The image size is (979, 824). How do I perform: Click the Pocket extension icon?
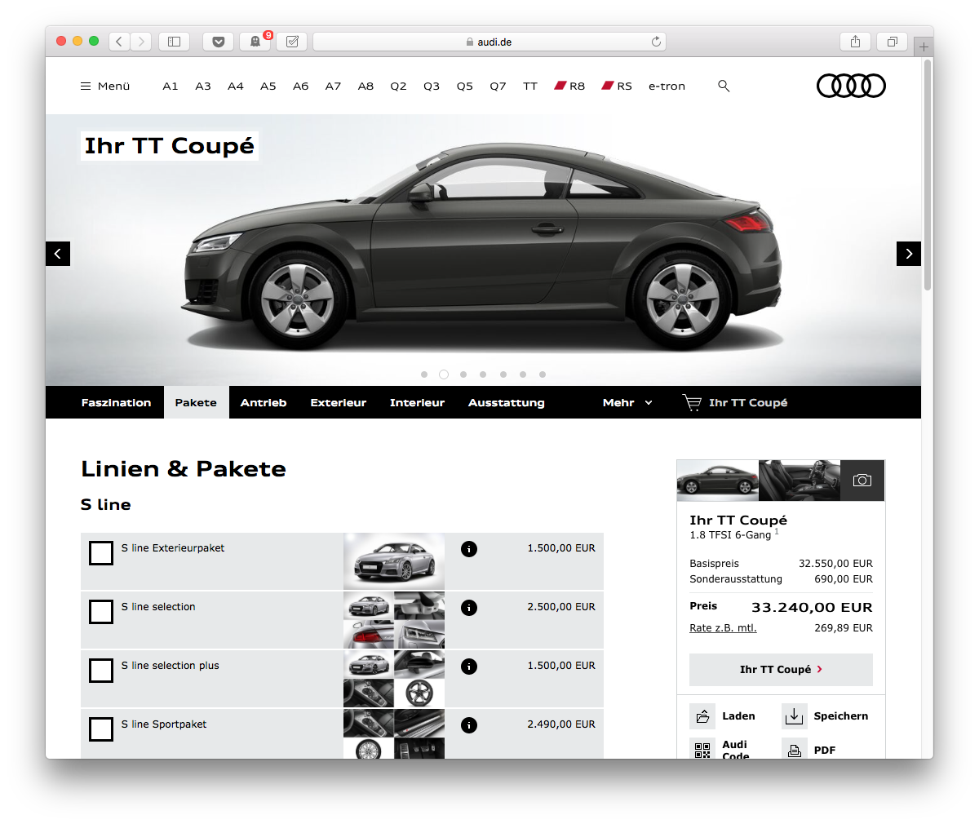tap(218, 42)
